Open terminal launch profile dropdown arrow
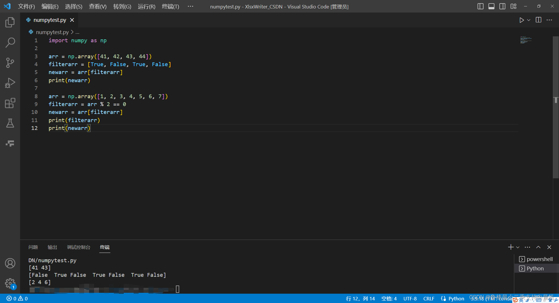Screen dimensions: 559x303 [x=518, y=247]
